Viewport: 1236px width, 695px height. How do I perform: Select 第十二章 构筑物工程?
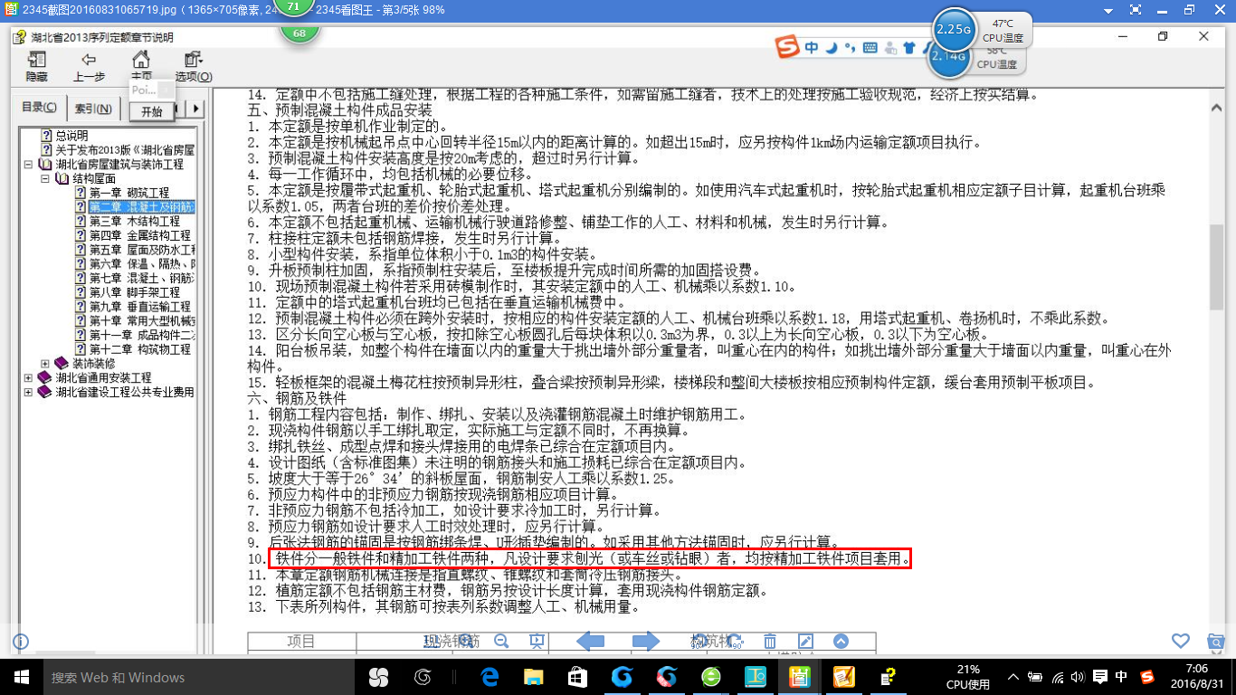point(139,349)
